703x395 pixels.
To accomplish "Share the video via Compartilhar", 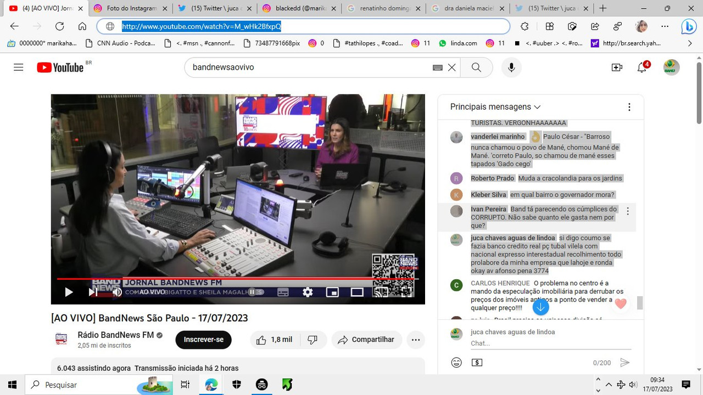I will [366, 340].
